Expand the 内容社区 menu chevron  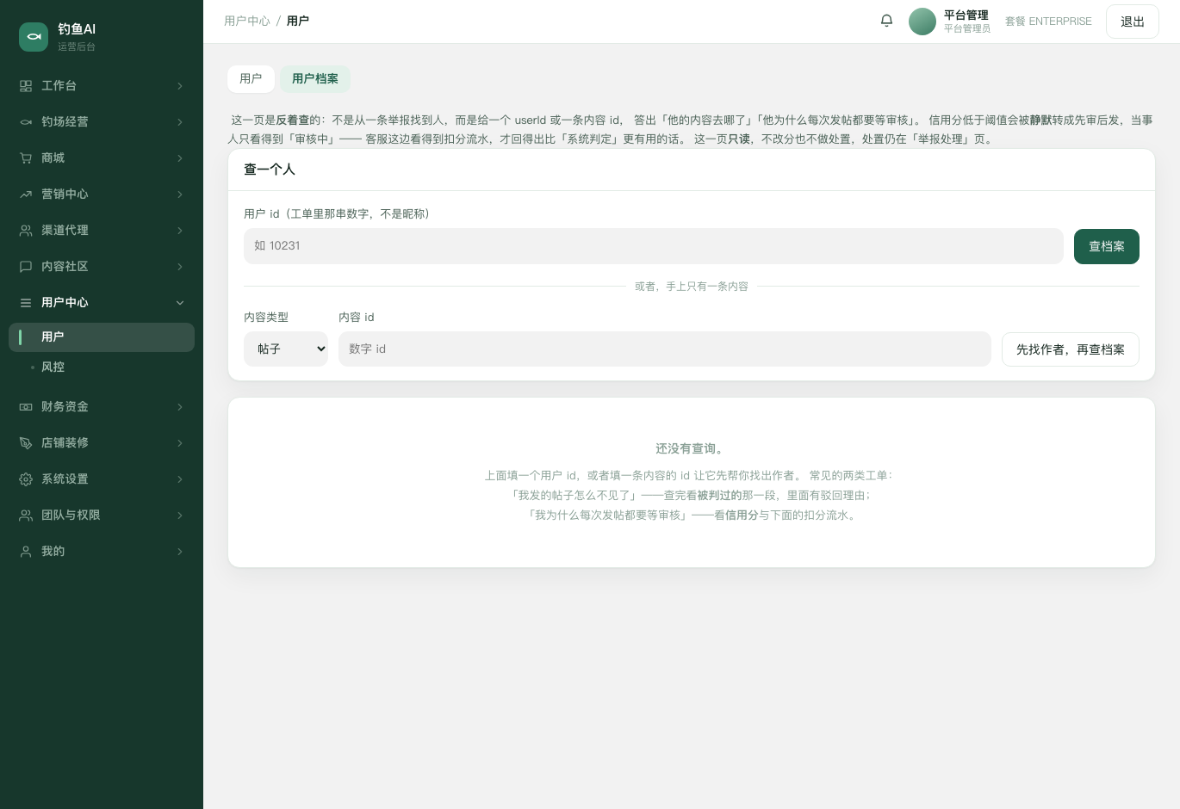pyautogui.click(x=180, y=267)
